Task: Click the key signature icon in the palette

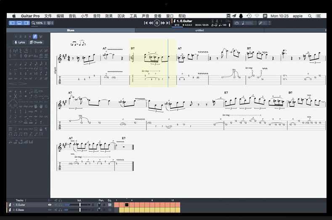Action: pyautogui.click(x=16, y=51)
